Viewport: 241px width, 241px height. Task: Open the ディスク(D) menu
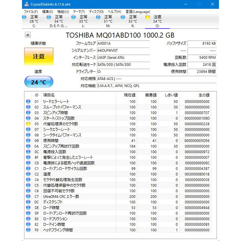96,12
